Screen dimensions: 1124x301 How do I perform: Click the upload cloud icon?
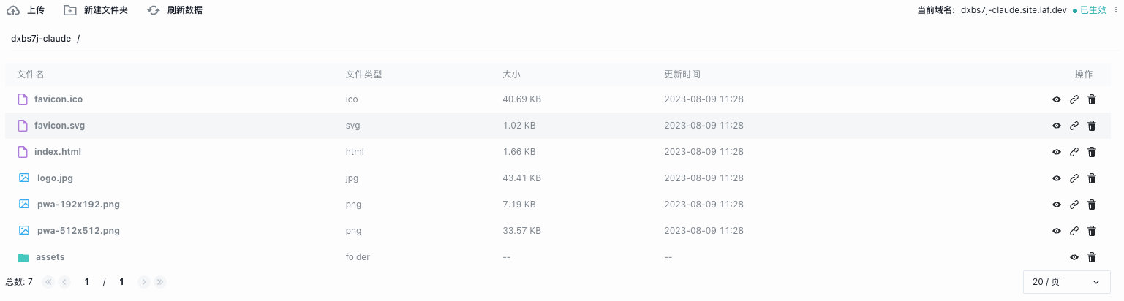tap(13, 10)
